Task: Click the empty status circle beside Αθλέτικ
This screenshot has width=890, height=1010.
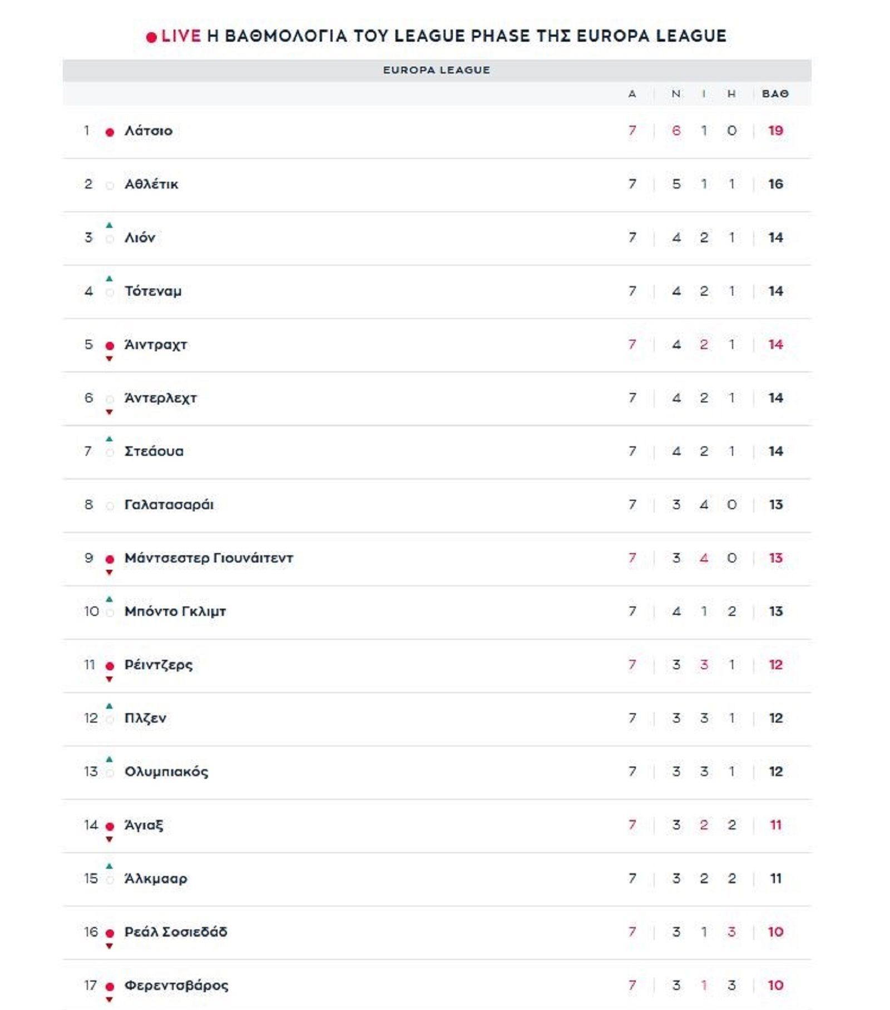Action: pos(110,185)
